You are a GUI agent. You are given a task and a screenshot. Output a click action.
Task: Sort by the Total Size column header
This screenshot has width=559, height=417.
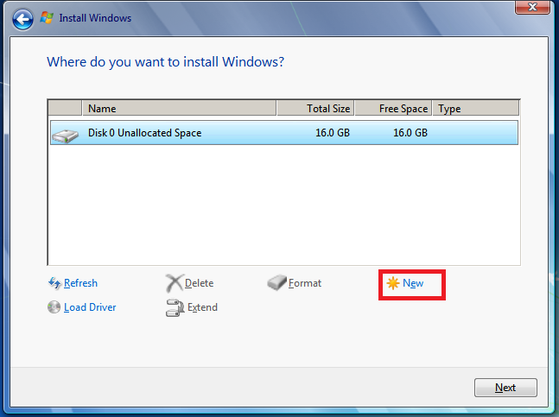point(315,108)
